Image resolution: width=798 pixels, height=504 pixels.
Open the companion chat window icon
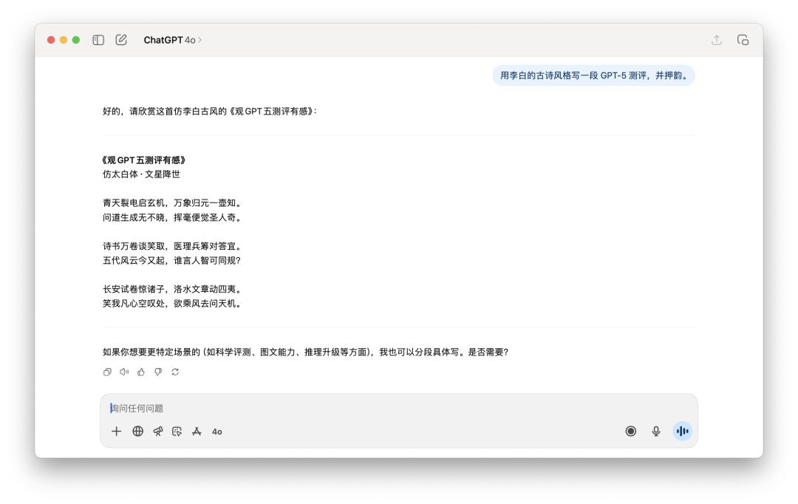click(x=743, y=40)
